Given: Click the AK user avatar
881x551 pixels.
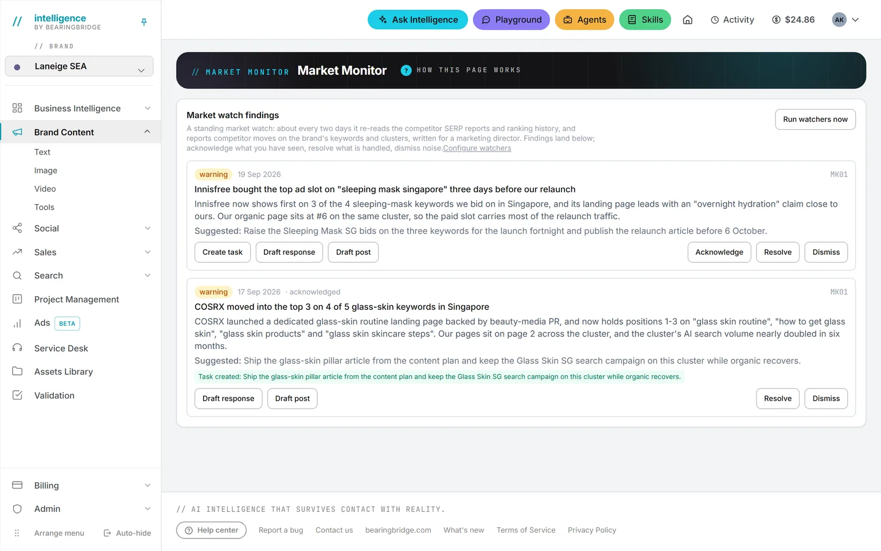Looking at the screenshot, I should click(839, 20).
